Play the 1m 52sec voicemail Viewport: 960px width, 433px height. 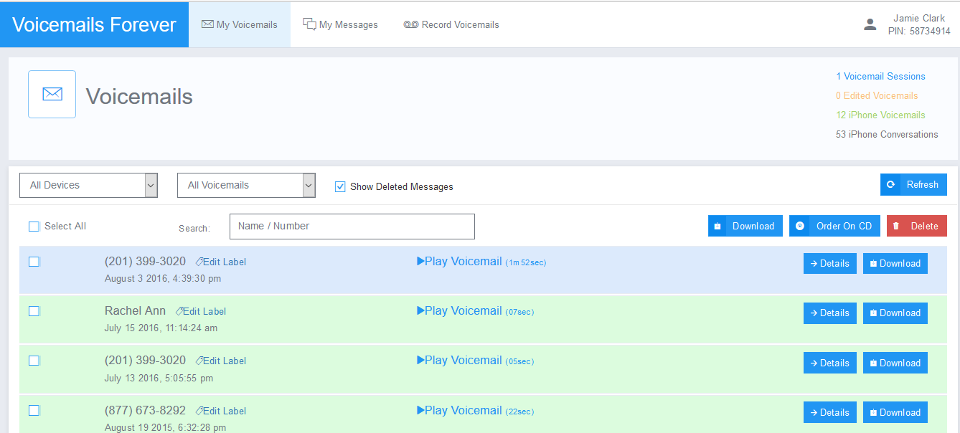coord(459,262)
